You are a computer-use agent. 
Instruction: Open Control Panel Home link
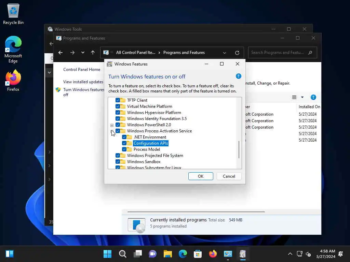click(x=82, y=70)
